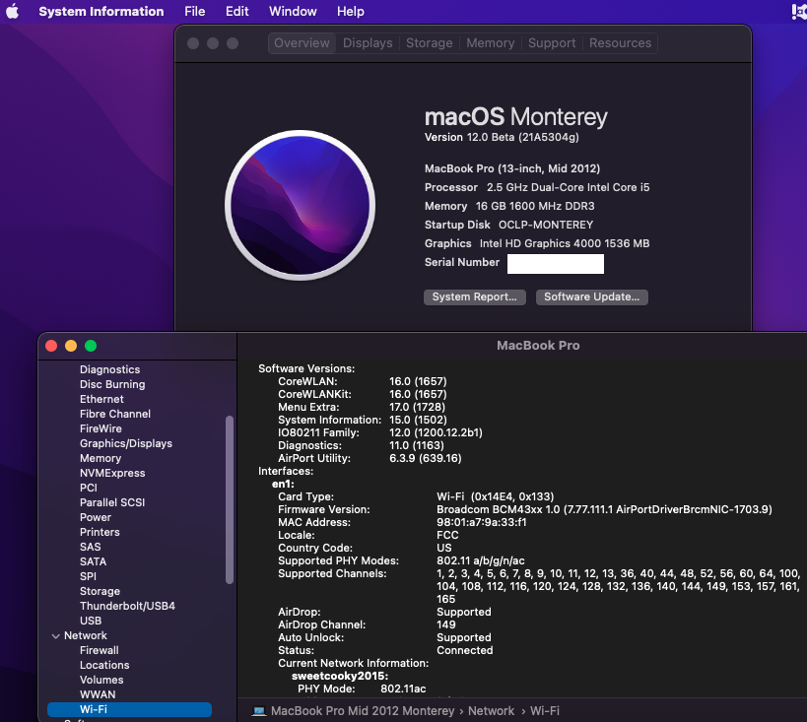Select Storage in the report sidebar
807x722 pixels.
[100, 591]
